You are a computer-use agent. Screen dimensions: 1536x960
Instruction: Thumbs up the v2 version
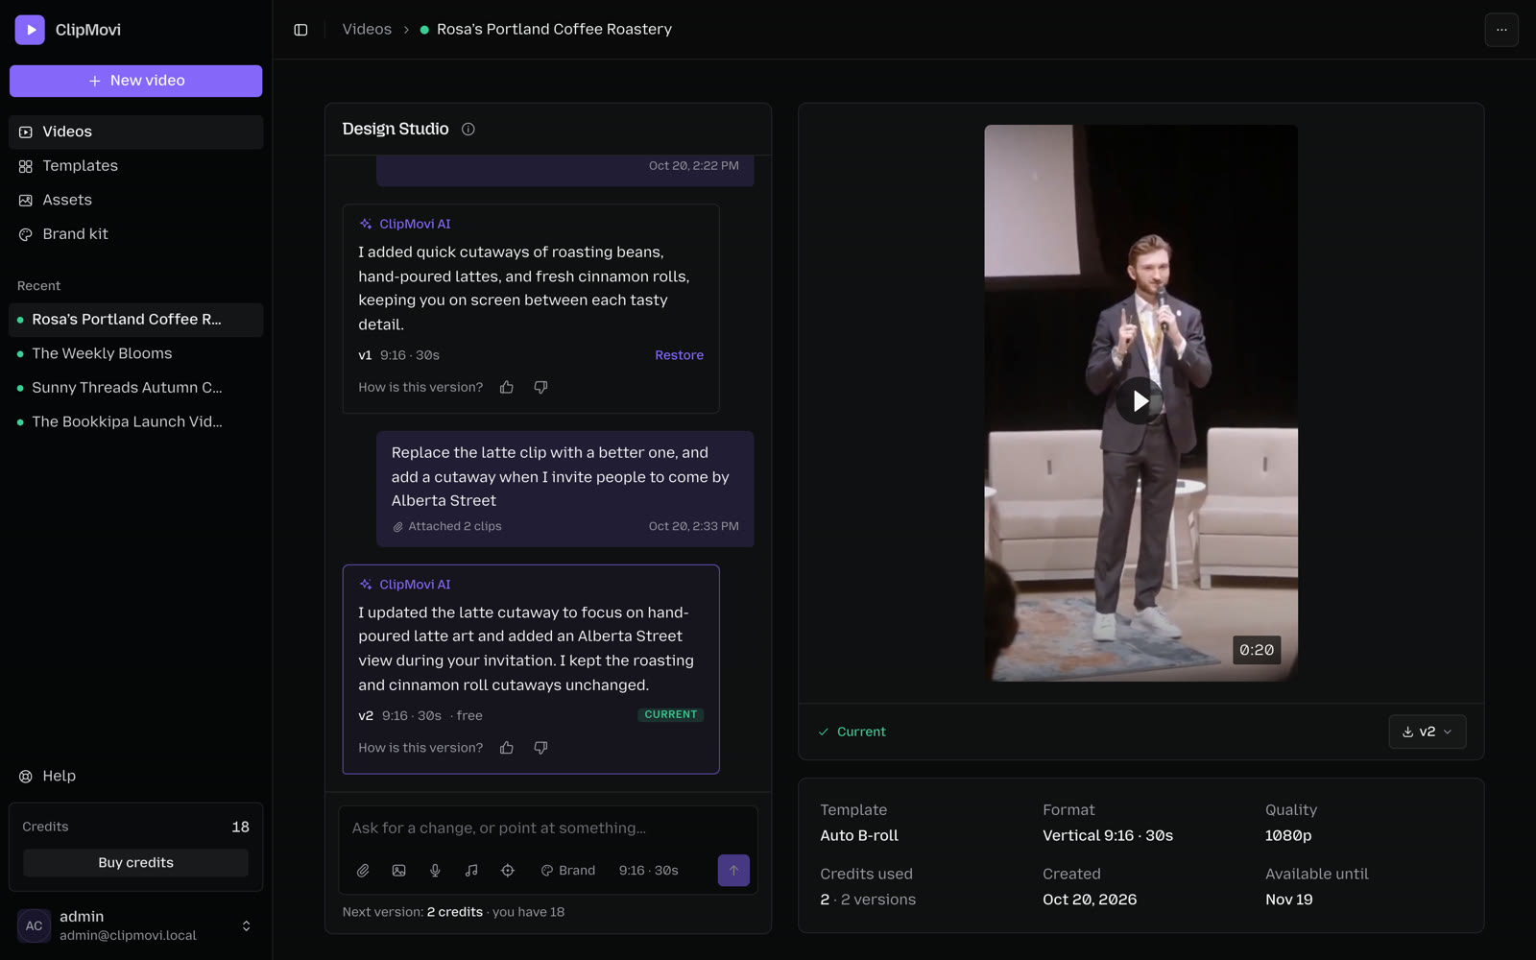[507, 748]
